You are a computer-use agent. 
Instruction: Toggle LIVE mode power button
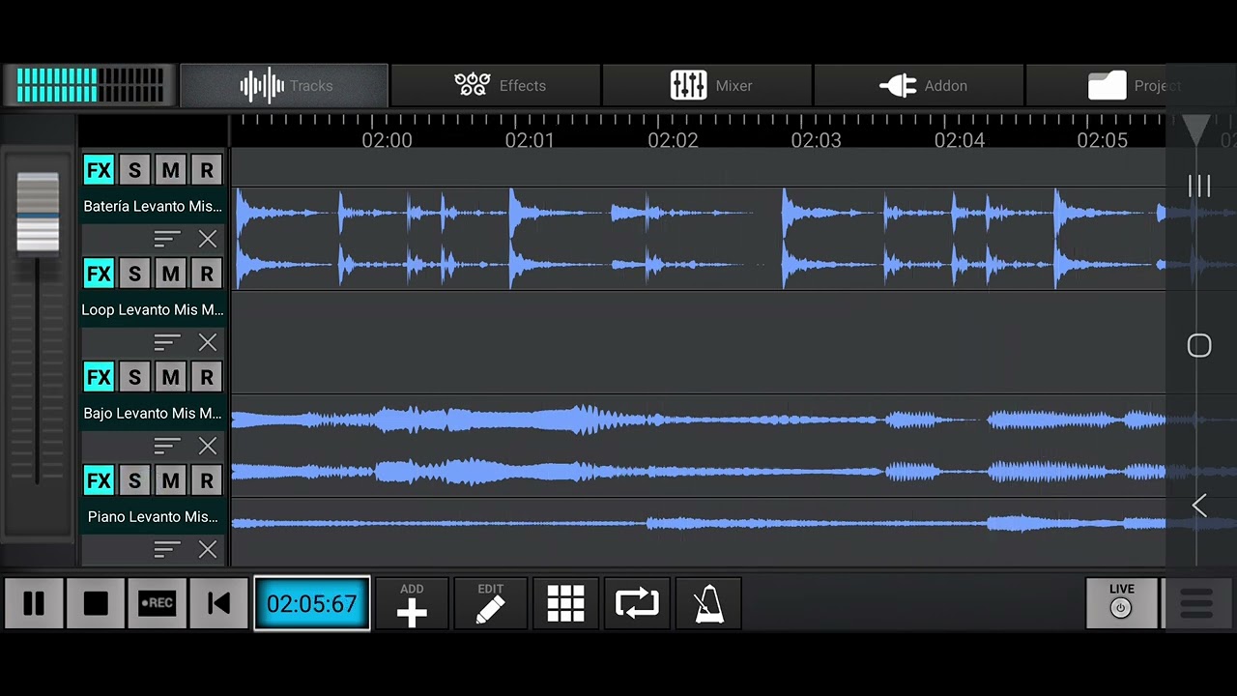click(x=1121, y=604)
